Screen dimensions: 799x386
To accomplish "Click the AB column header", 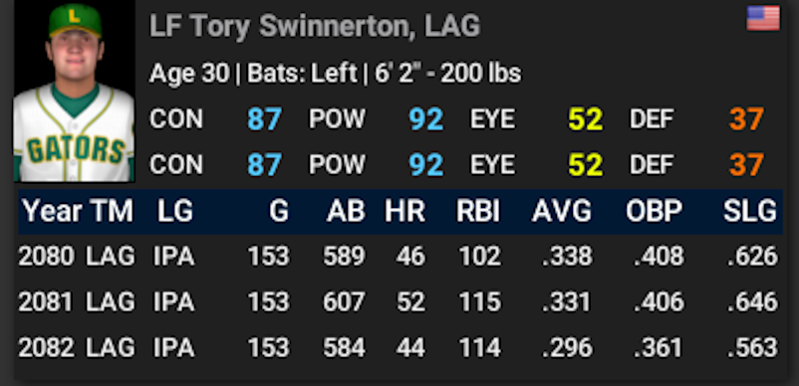I will point(346,211).
